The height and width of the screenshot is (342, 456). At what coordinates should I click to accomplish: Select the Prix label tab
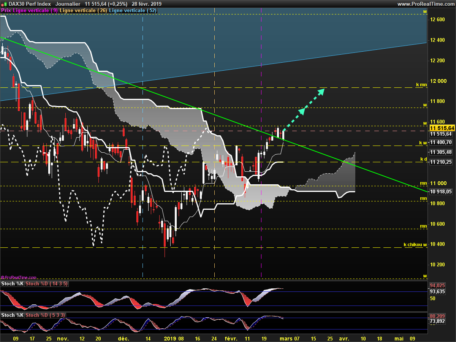pos(6,11)
